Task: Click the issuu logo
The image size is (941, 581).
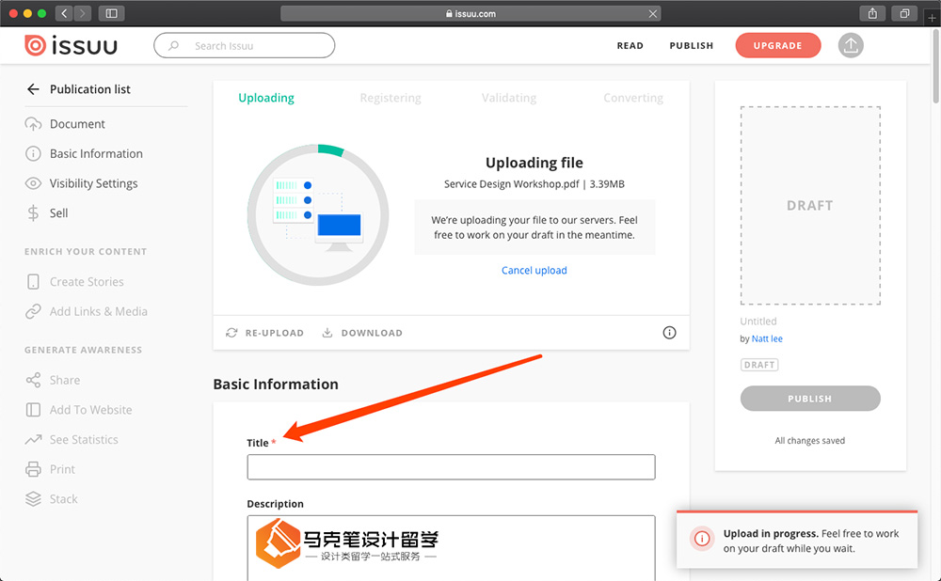Action: 71,45
